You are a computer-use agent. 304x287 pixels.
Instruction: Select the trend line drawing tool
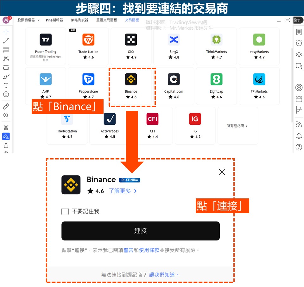pyautogui.click(x=6, y=41)
